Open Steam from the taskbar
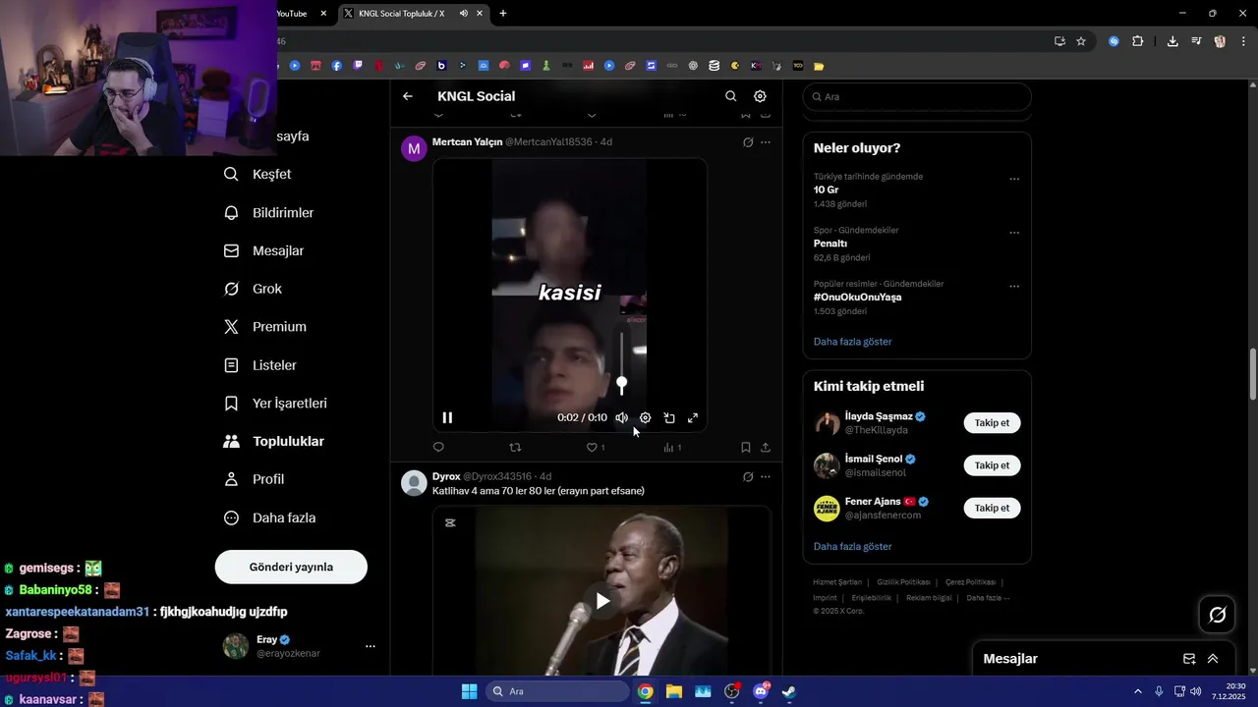 [788, 691]
